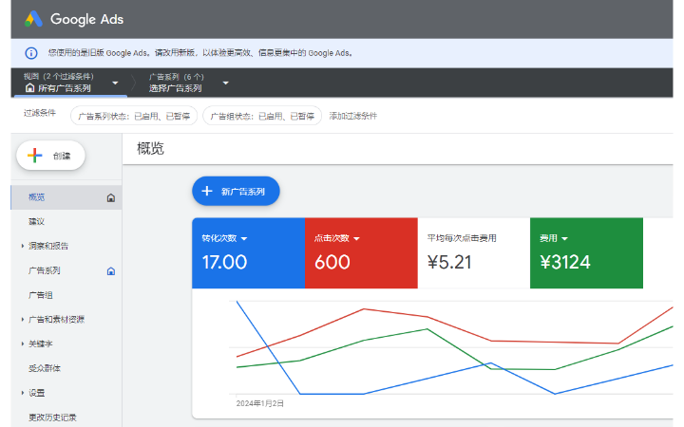Click the 概览 page heading
This screenshot has width=684, height=427.
(150, 149)
